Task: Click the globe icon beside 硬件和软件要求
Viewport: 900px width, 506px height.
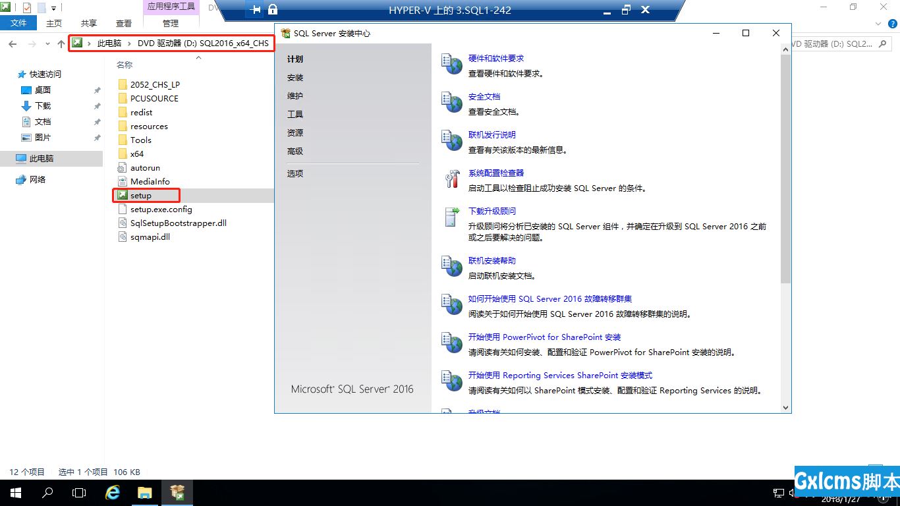Action: coord(451,64)
